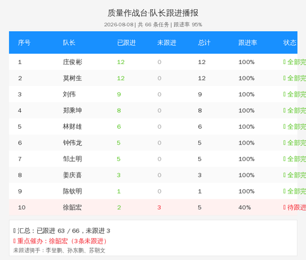Click 姜庆喜's green followed count 3
Screen dimensions: 306x260
click(119, 175)
